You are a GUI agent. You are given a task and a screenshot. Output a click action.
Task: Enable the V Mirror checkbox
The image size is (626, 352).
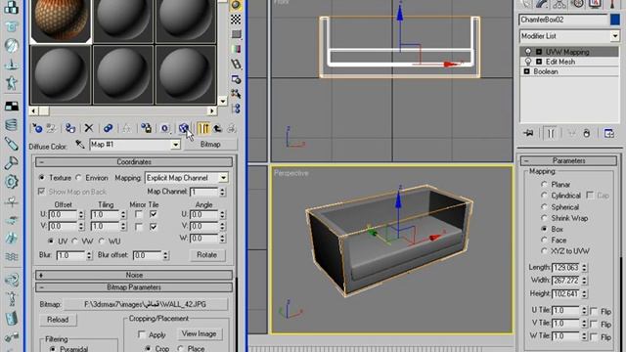(x=139, y=227)
